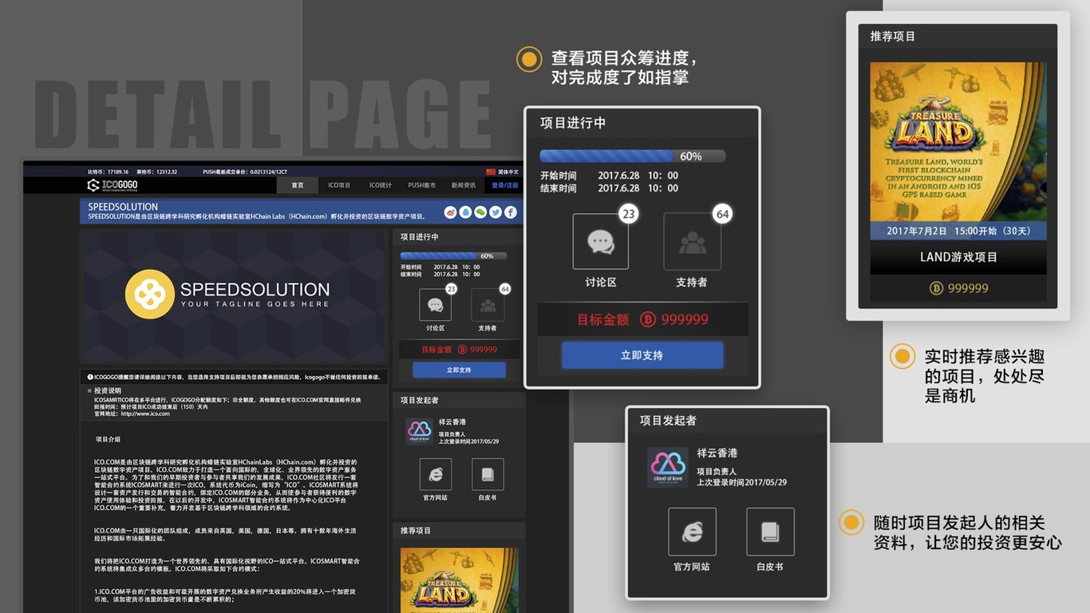This screenshot has width=1090, height=613.
Task: Click LAND游戏项目 title in the enlarged card
Action: coord(958,257)
